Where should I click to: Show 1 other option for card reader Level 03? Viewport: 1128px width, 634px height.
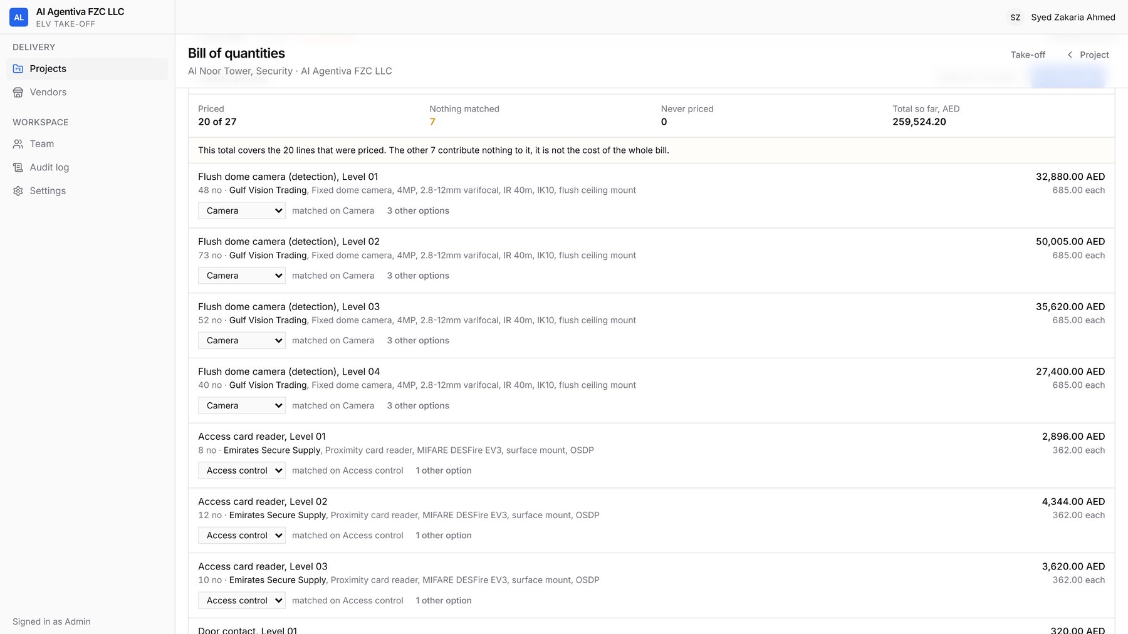click(444, 600)
